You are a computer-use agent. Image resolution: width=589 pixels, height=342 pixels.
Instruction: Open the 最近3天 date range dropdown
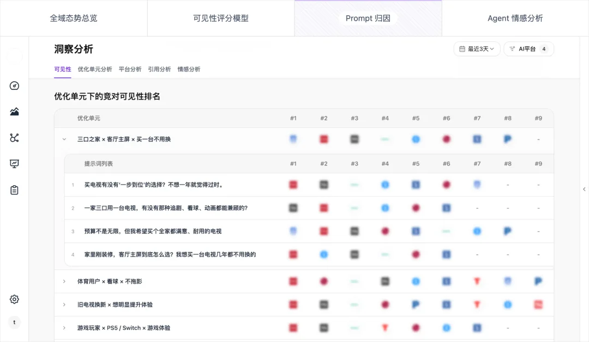[x=477, y=48]
